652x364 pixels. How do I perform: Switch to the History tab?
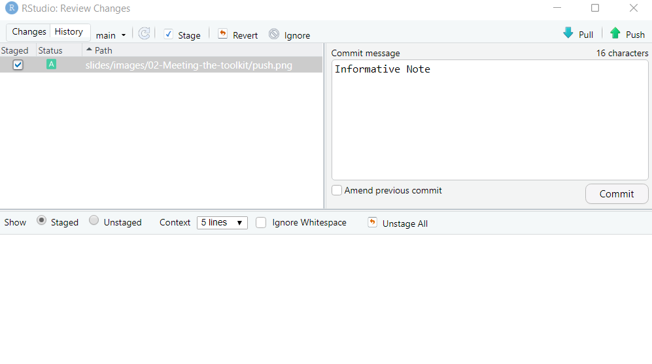pyautogui.click(x=69, y=32)
